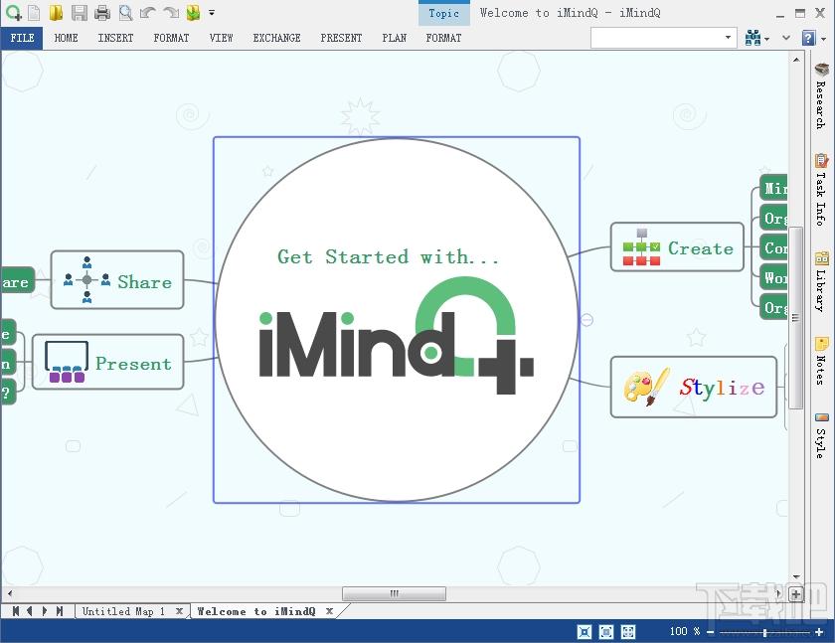Click the zoom slider handle
835x643 pixels.
tap(764, 632)
